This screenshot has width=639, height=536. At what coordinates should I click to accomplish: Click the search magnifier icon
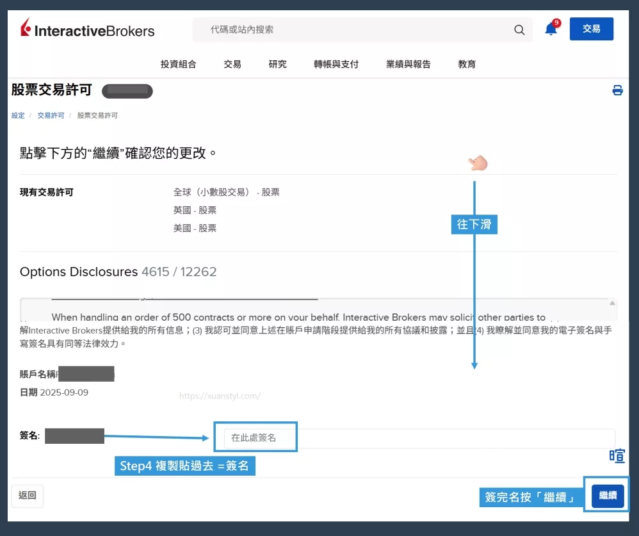(x=519, y=29)
